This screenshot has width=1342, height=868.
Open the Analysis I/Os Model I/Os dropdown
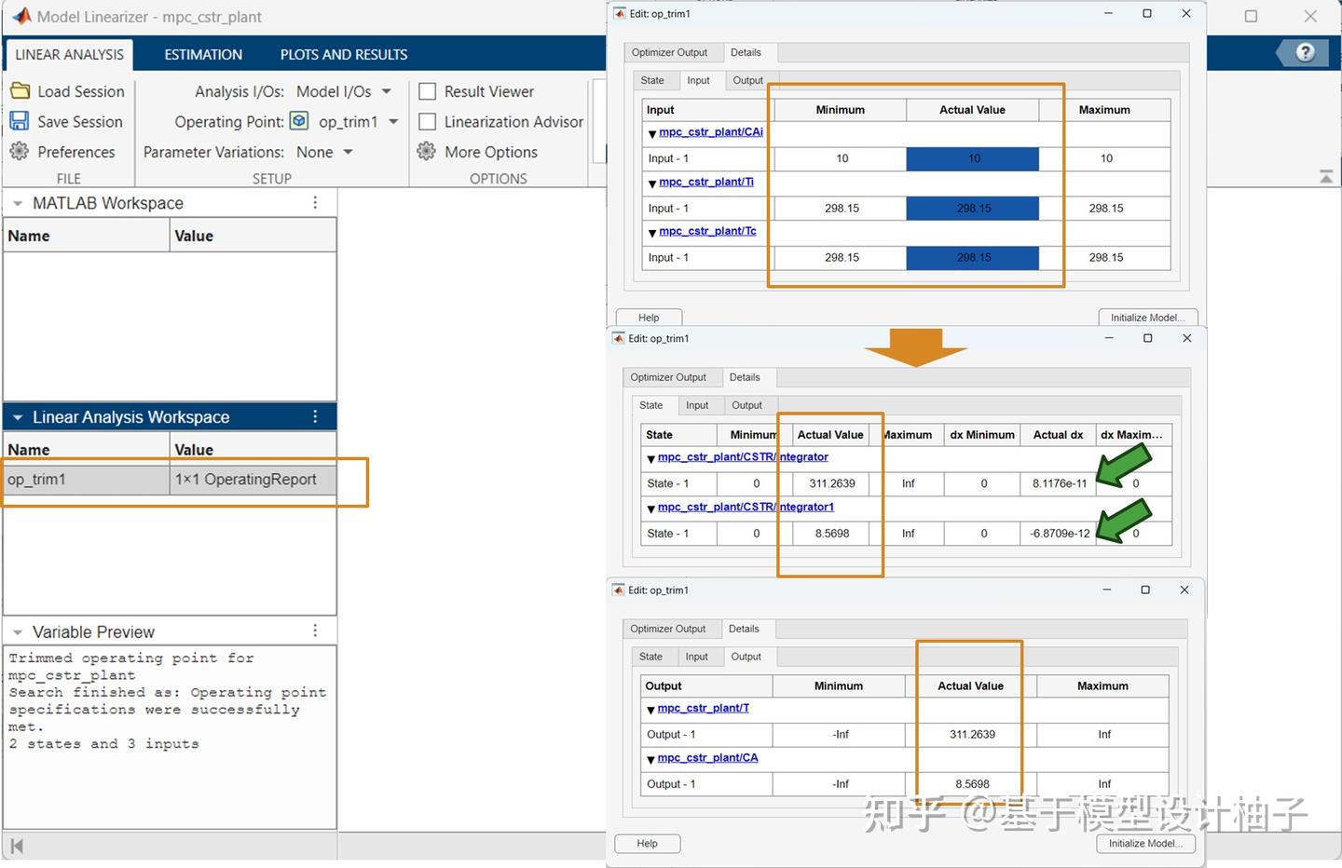[389, 91]
